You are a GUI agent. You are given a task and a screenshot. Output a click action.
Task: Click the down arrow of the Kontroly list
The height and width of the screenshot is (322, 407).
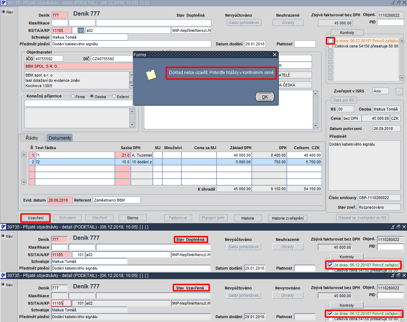tap(402, 78)
